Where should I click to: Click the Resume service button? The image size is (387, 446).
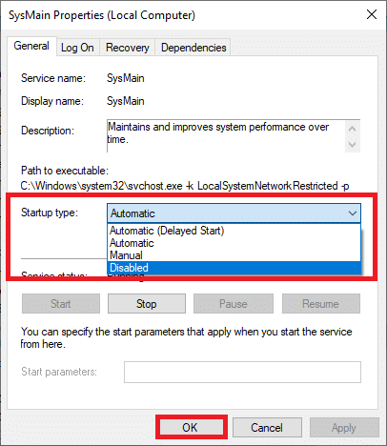(x=321, y=304)
